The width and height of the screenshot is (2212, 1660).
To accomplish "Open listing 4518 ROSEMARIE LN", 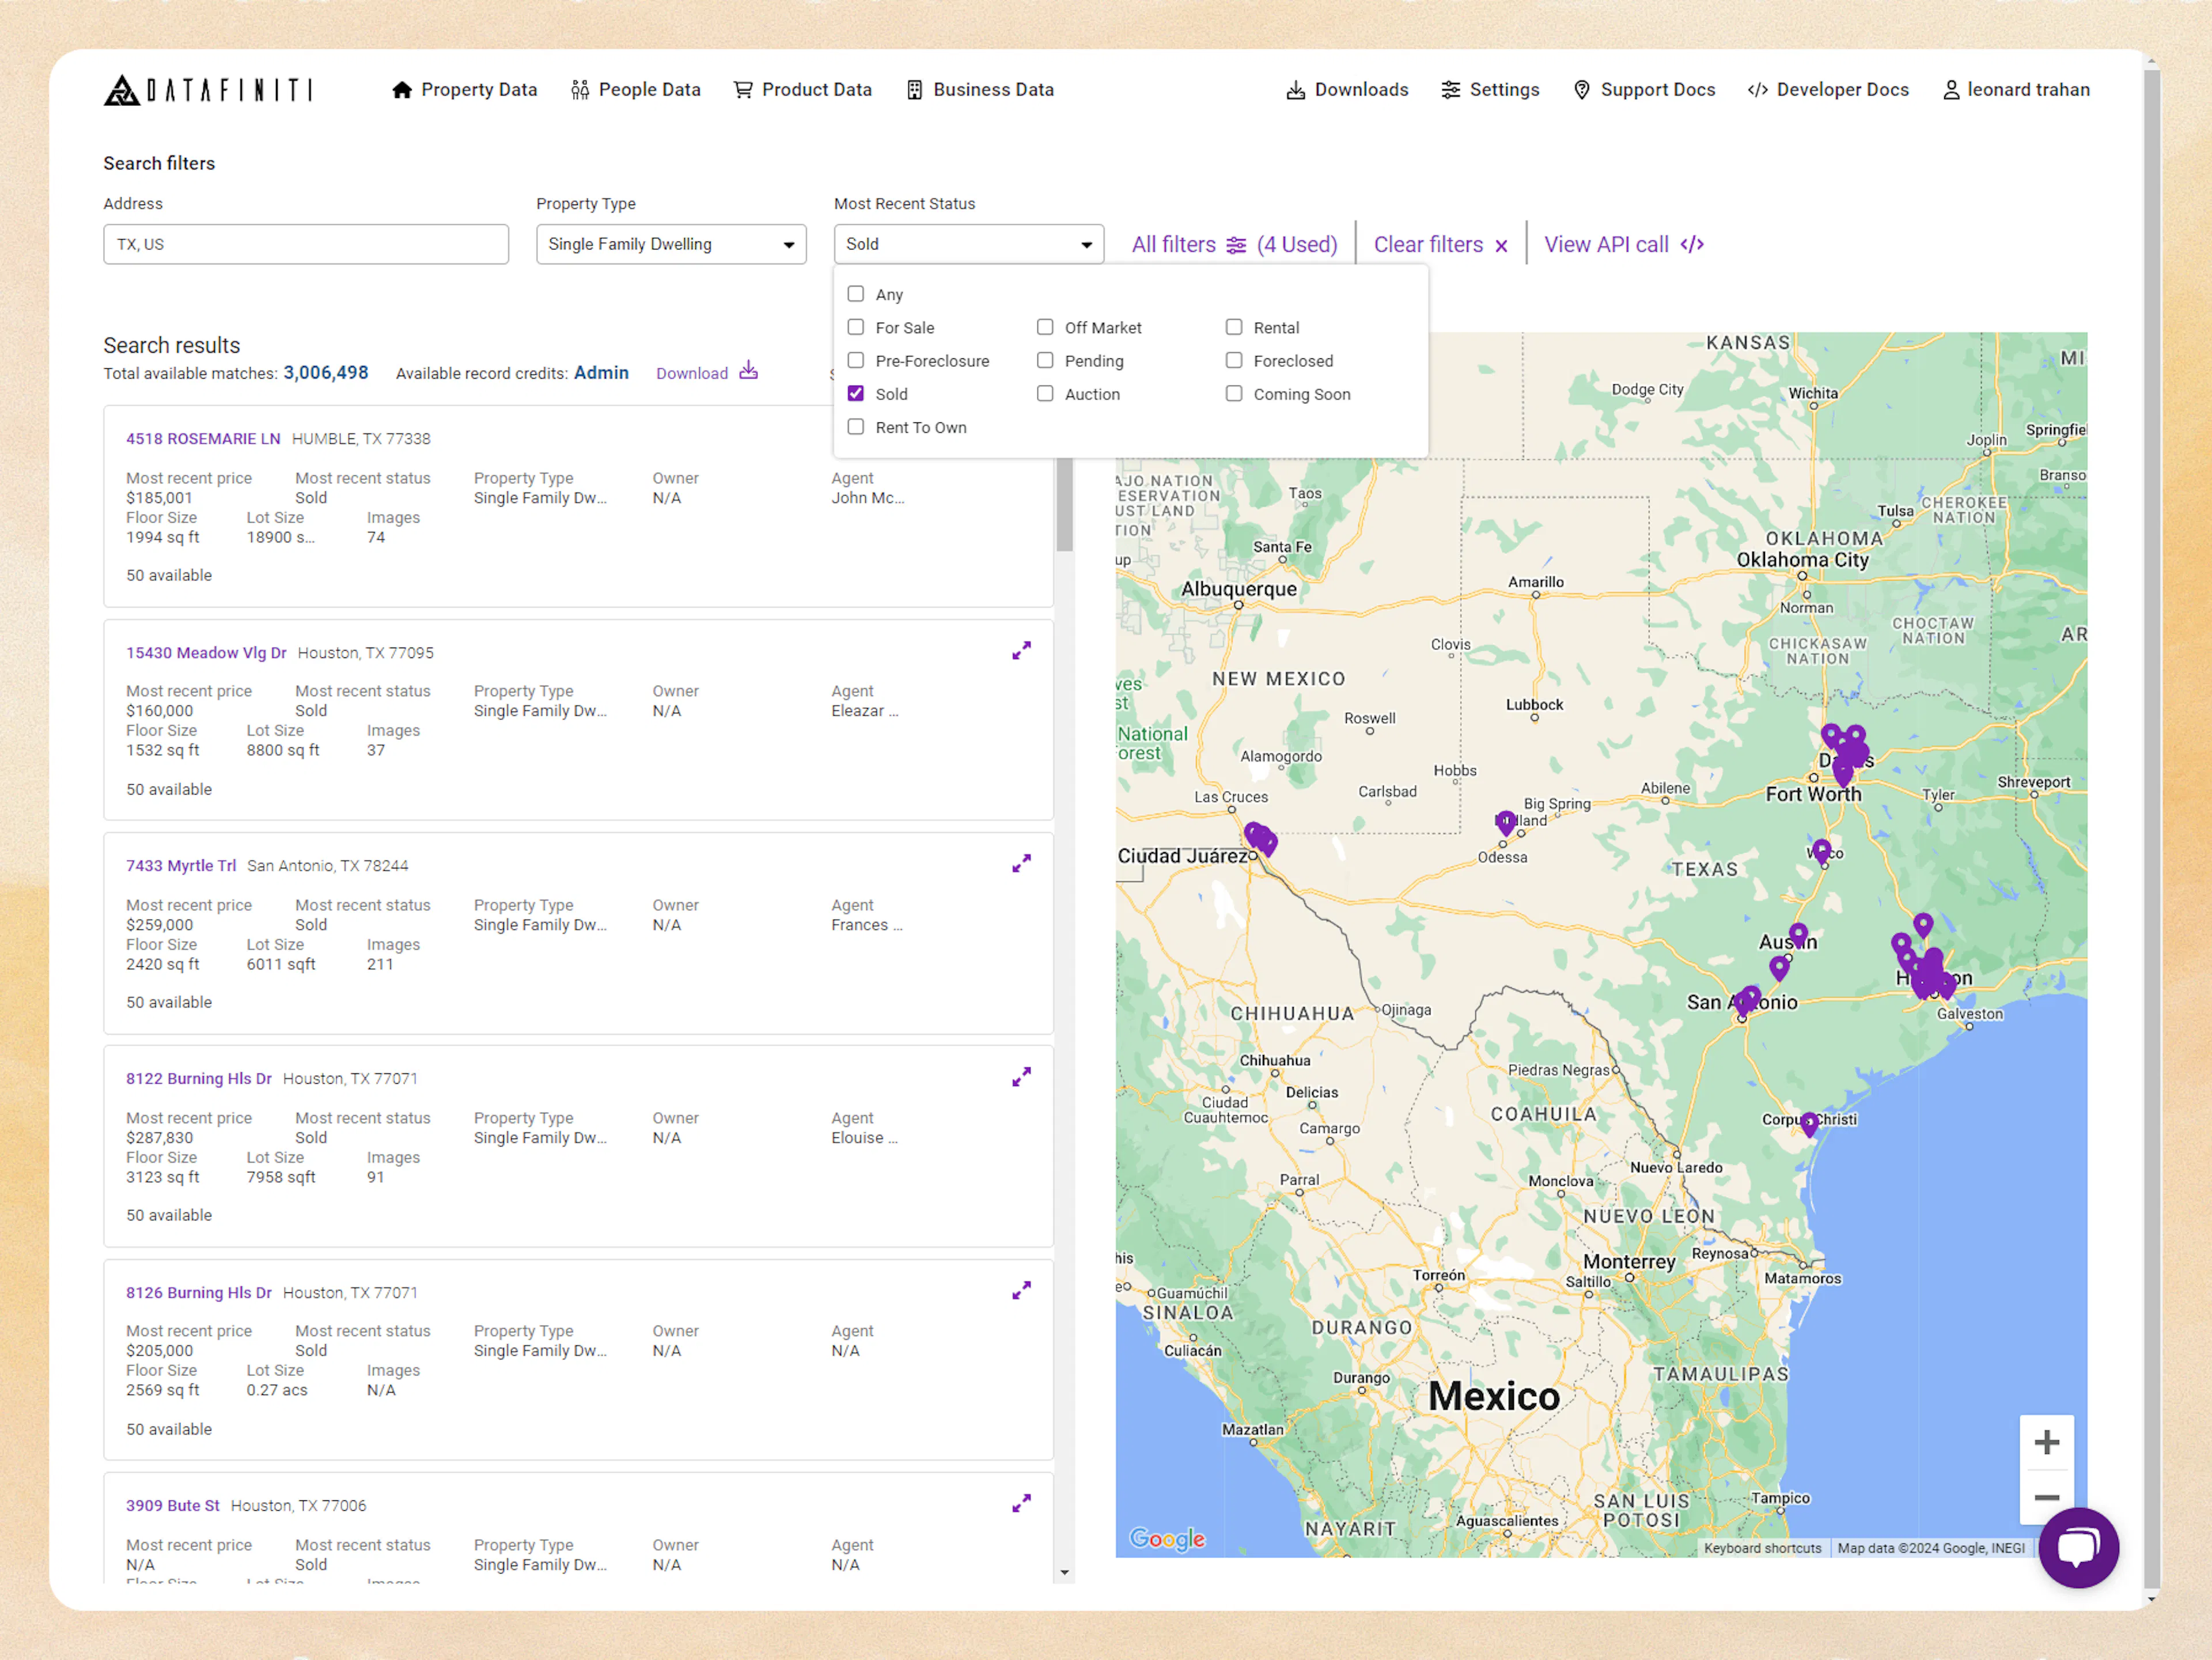I will coord(203,438).
